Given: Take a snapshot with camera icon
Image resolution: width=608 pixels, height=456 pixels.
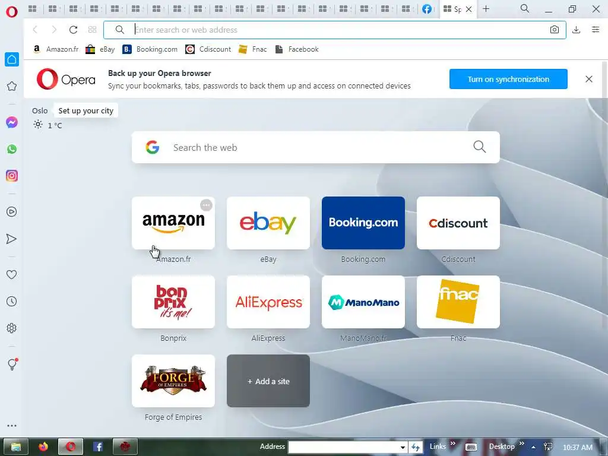Looking at the screenshot, I should [x=555, y=30].
